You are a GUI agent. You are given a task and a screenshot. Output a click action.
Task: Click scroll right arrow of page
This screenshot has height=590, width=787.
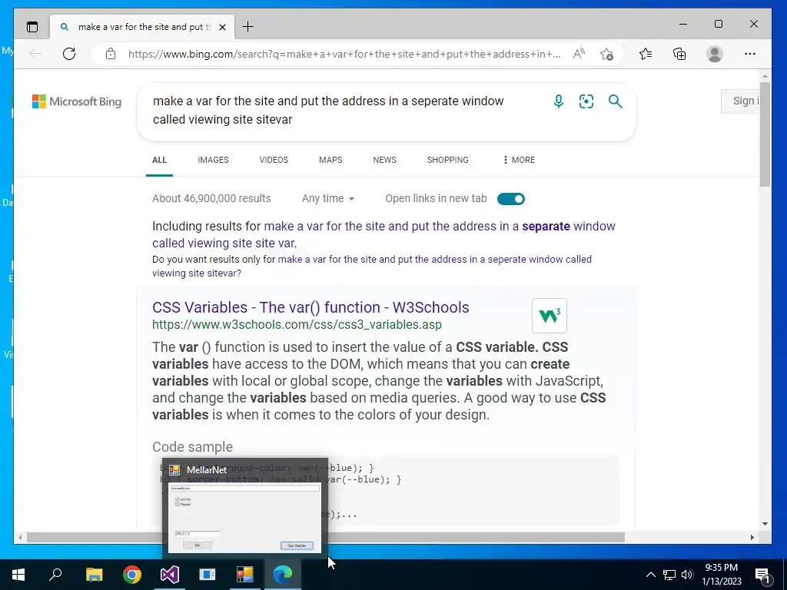tap(752, 537)
